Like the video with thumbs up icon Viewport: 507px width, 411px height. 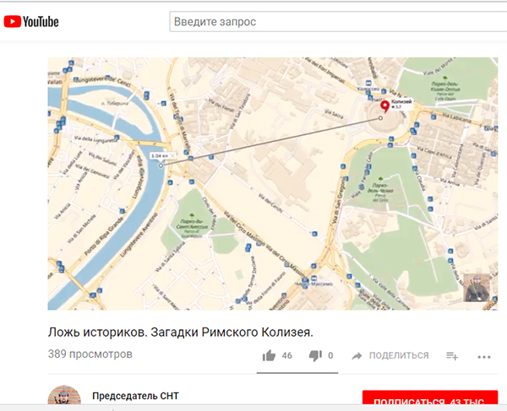[269, 356]
